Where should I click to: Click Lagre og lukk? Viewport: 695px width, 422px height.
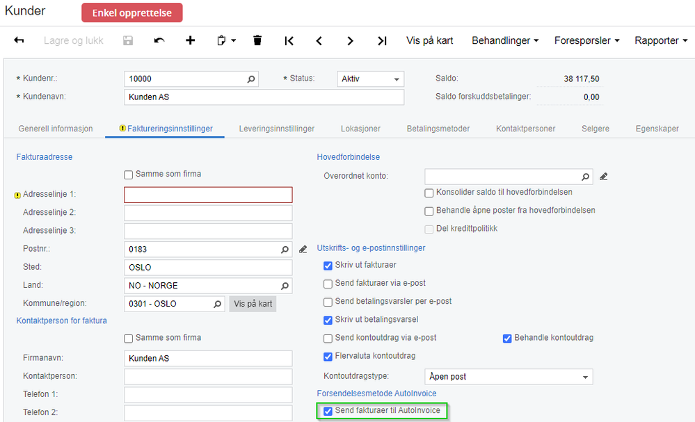74,40
